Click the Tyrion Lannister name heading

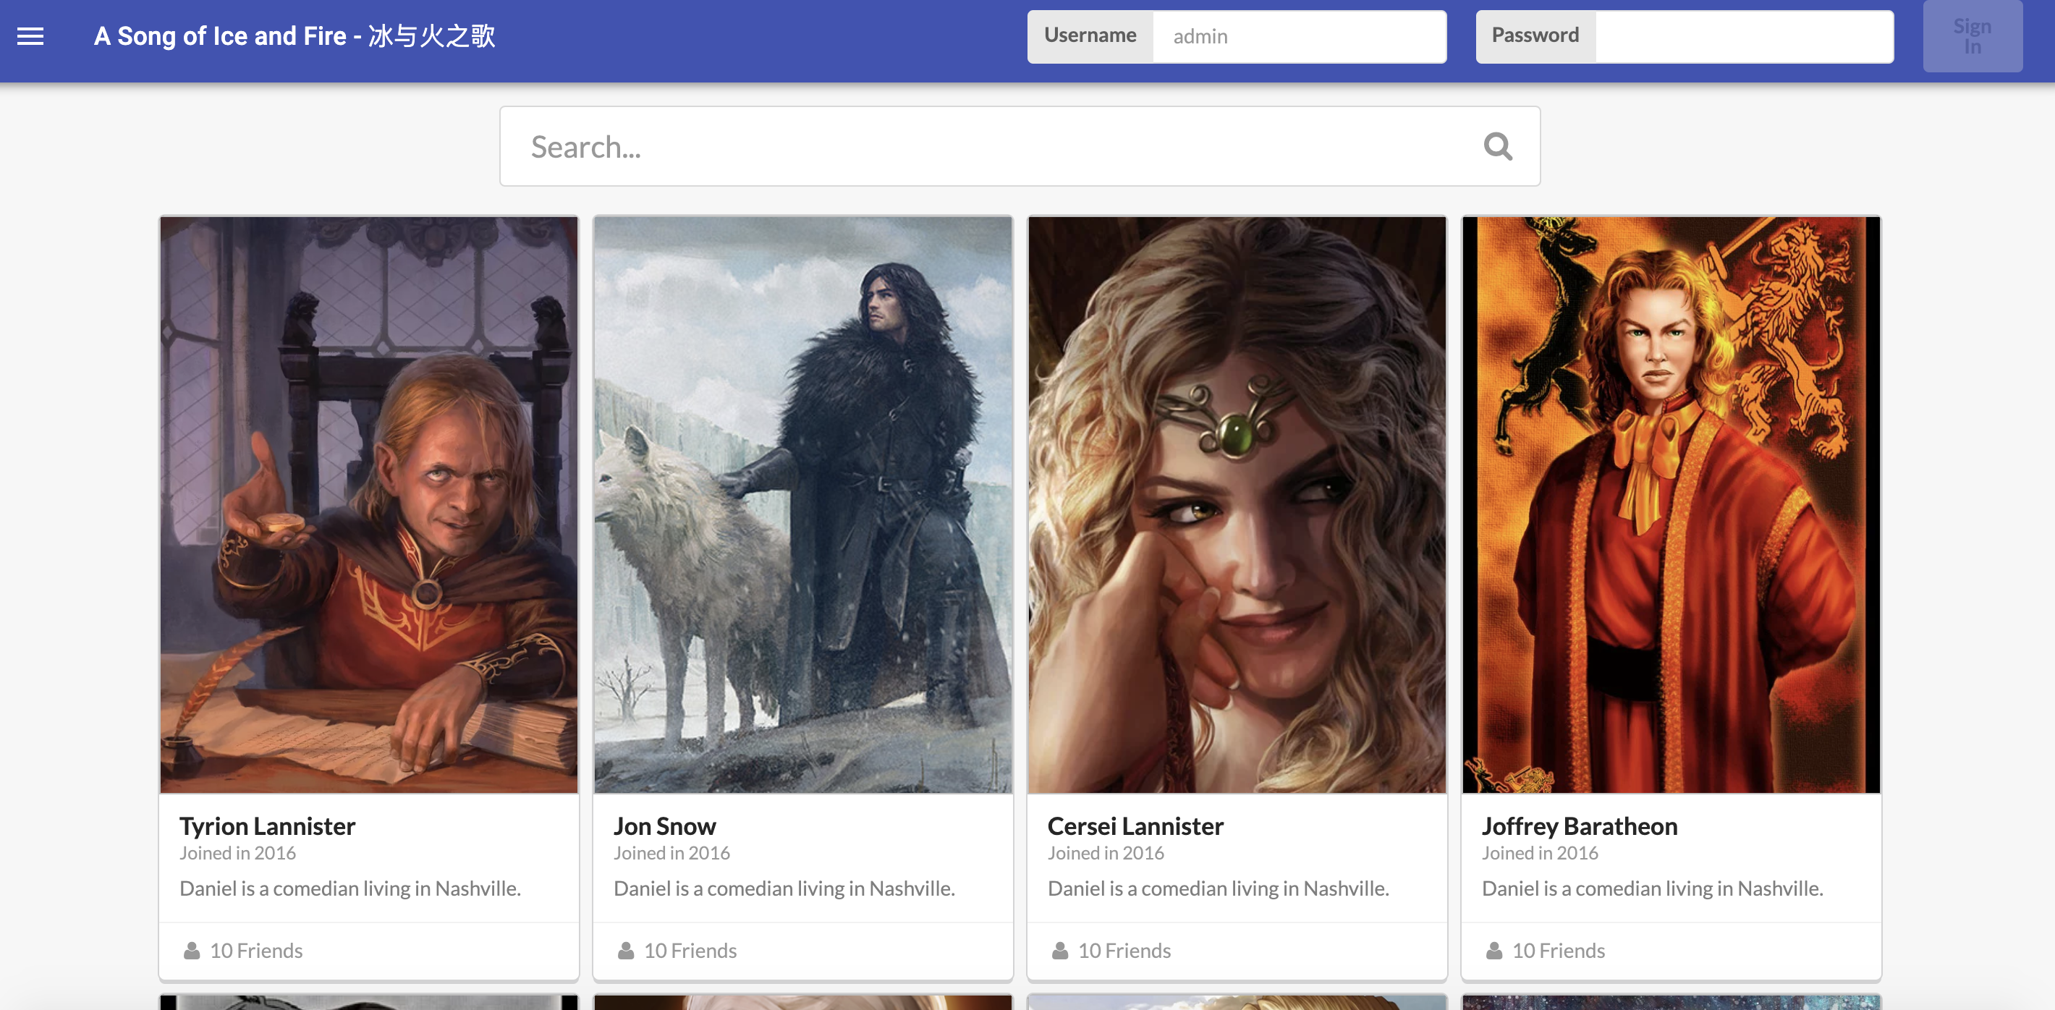click(x=267, y=826)
